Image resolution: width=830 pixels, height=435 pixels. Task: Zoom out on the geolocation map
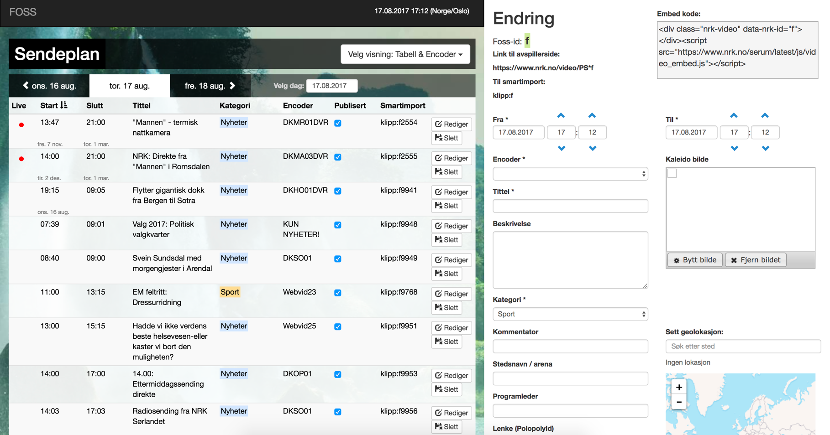[679, 402]
